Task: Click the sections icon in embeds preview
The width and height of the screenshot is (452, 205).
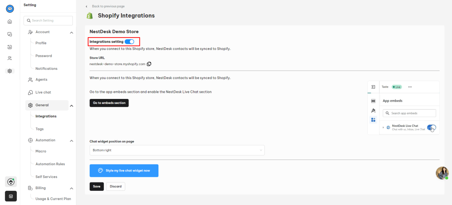Action: 373,101
